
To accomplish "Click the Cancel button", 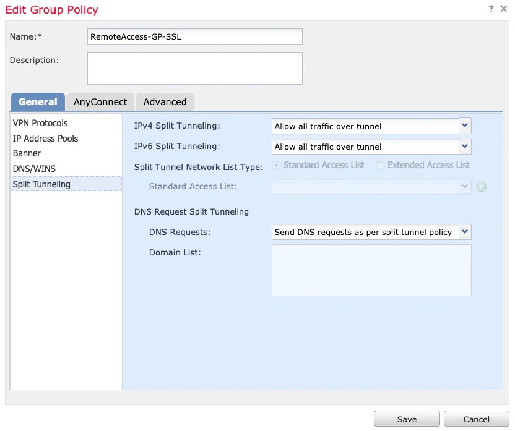I will [476, 419].
